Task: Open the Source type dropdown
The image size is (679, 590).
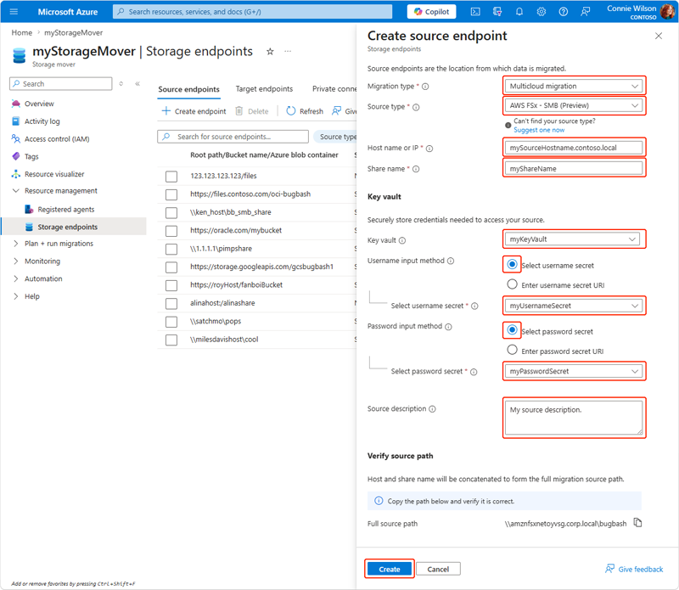Action: point(574,105)
